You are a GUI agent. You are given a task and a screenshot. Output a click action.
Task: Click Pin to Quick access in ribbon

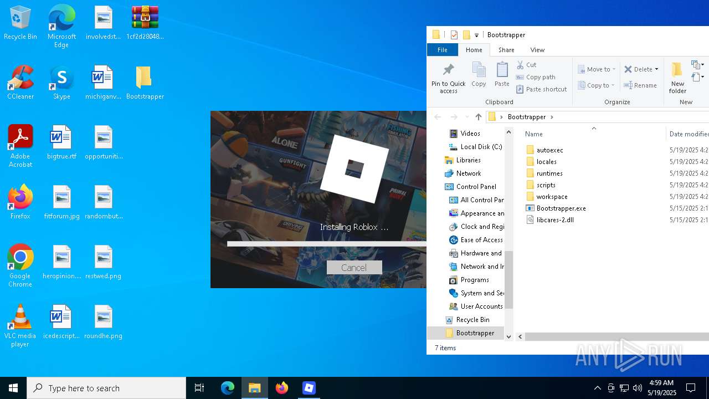(x=449, y=78)
